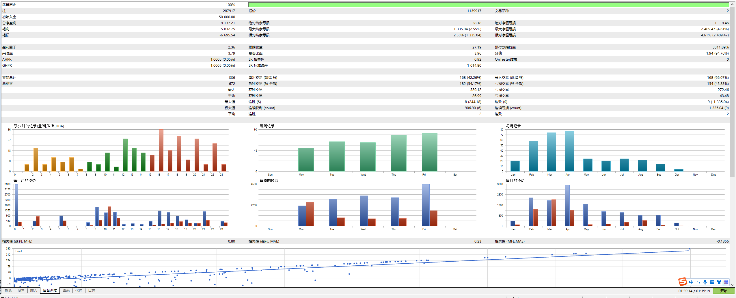Viewport: 736px width, 298px height.
Task: Click the 相关性 (盈利, MFE) value 0.80
Action: pos(232,241)
